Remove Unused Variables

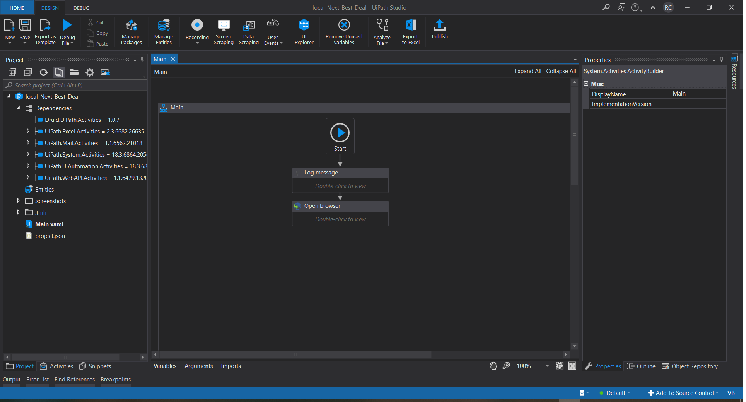[x=344, y=32]
